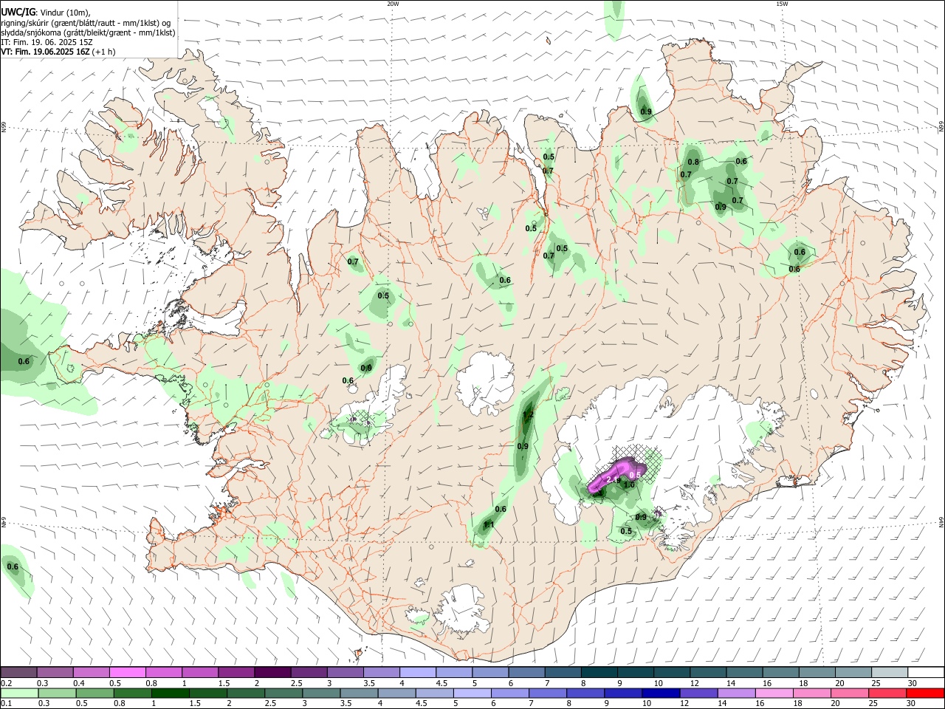The width and height of the screenshot is (945, 709).
Task: Click the darkest purple snow swatch from 2 to 2.5
Action: 272,672
